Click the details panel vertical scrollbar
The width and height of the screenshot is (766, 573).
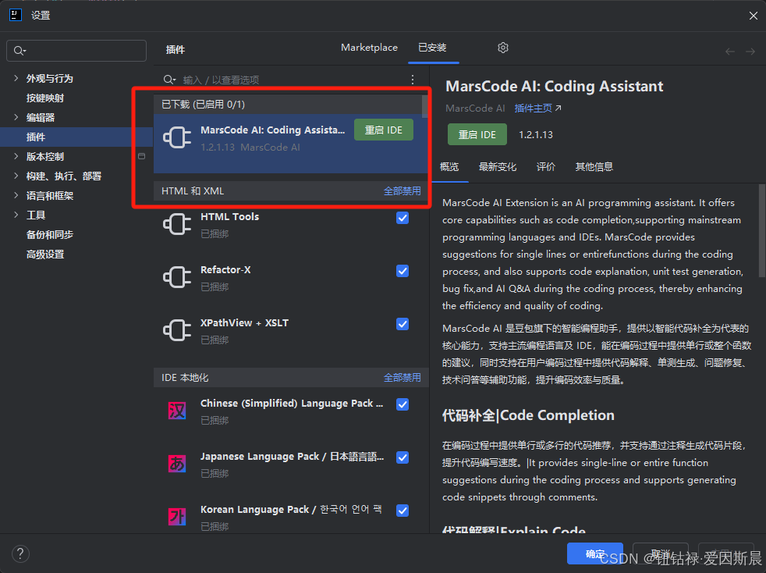762,231
